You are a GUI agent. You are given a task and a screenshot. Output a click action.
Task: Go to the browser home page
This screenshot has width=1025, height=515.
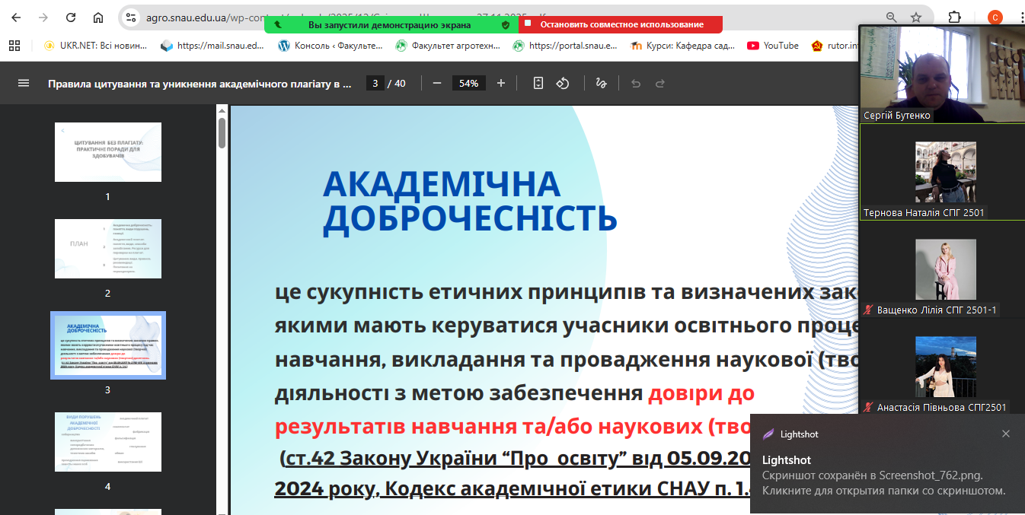coord(98,17)
